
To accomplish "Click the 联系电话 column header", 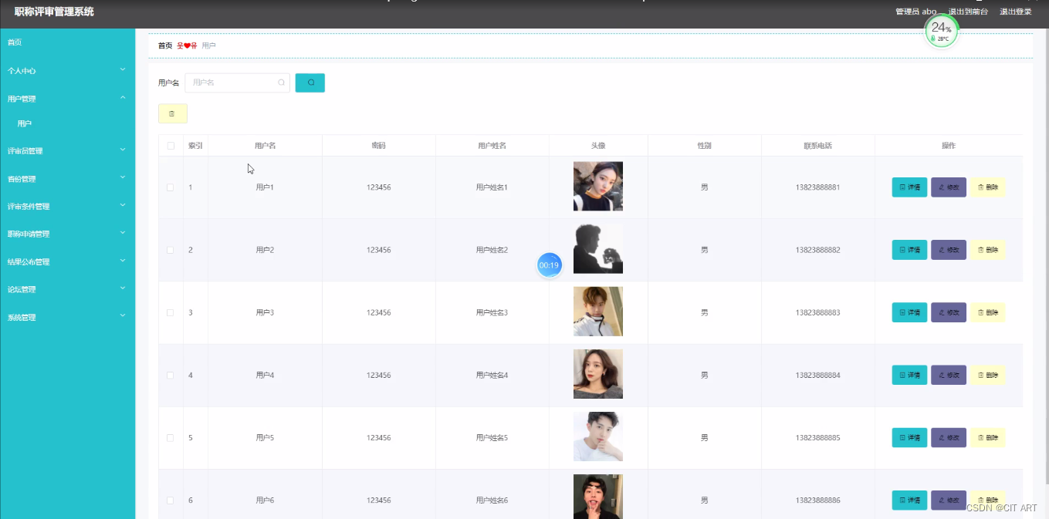I will click(817, 146).
